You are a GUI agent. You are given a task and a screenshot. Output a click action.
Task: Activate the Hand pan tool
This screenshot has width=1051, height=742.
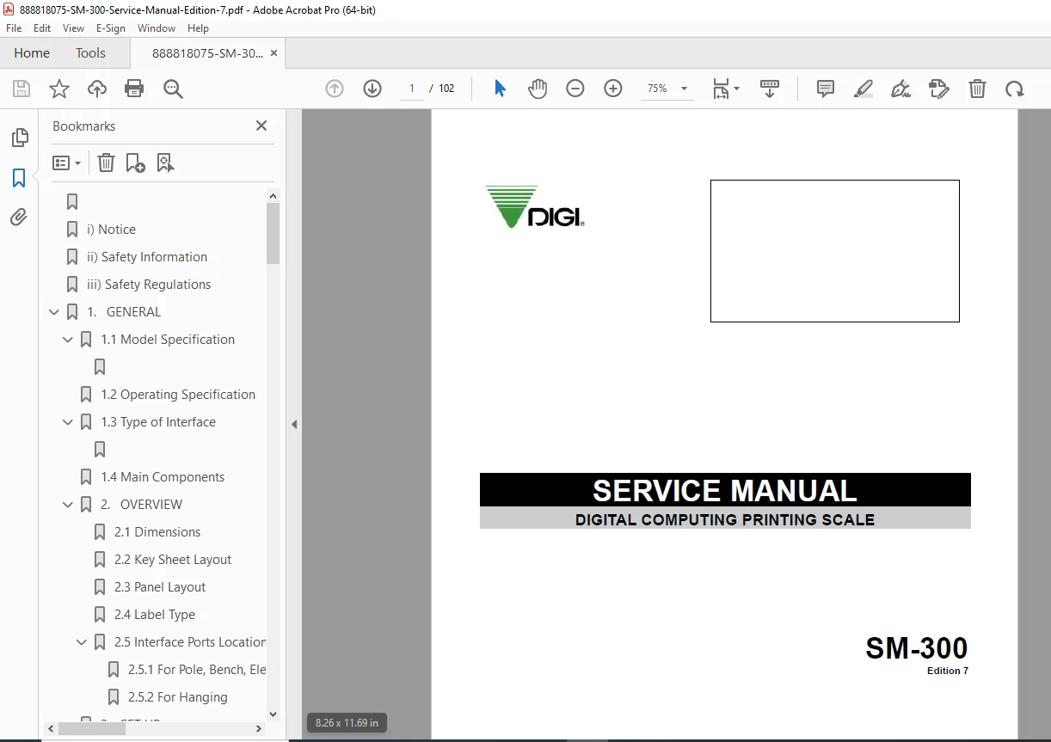coord(538,89)
